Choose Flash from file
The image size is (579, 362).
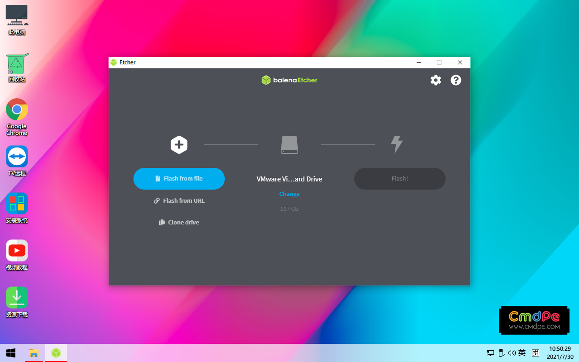(179, 179)
